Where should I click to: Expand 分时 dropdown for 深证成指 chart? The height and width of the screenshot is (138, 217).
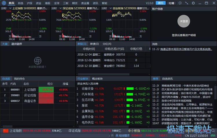click(x=60, y=8)
